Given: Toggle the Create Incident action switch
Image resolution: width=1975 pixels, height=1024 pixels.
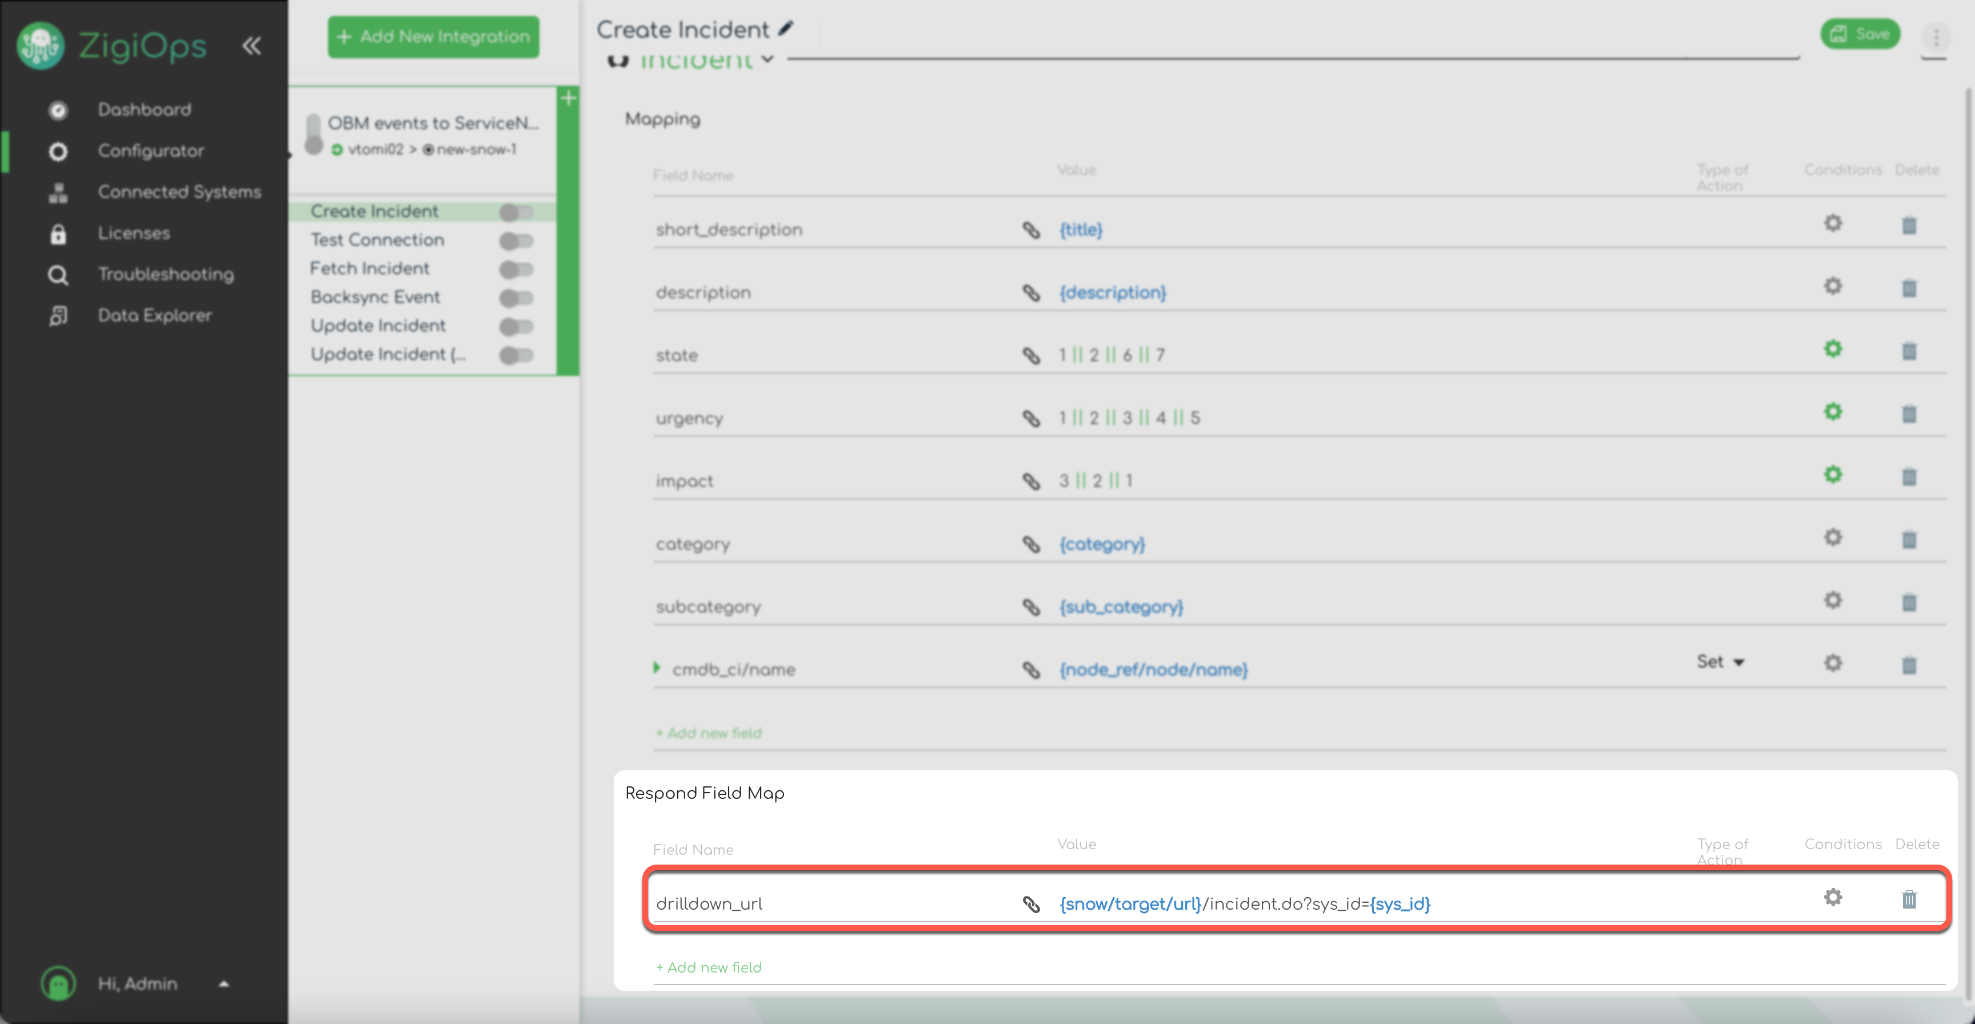Looking at the screenshot, I should 516,211.
